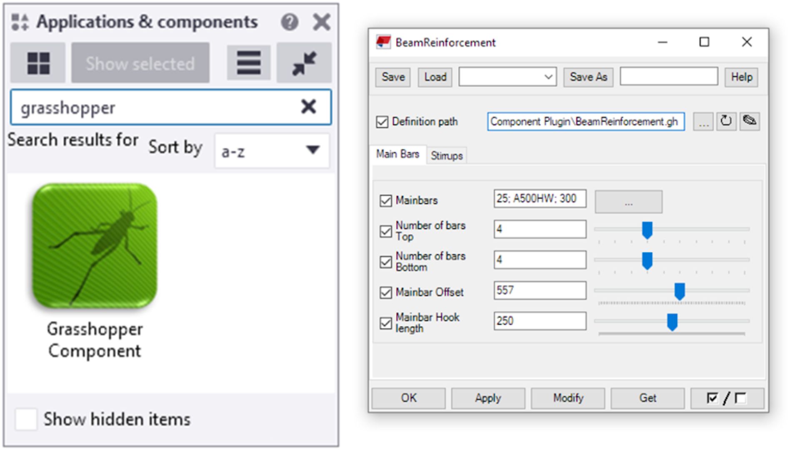The image size is (800, 450).
Task: Focus the grasshopper search field
Action: 171,107
